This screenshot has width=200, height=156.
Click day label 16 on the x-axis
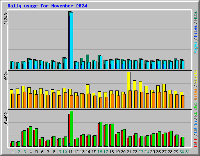(100, 152)
